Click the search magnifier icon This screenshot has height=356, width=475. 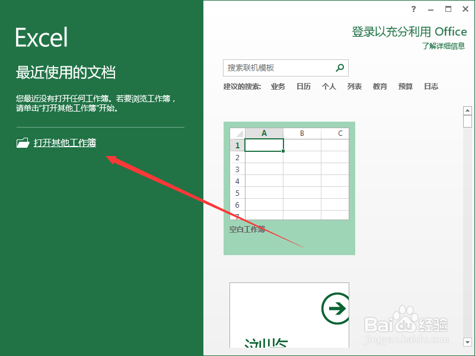pyautogui.click(x=339, y=68)
